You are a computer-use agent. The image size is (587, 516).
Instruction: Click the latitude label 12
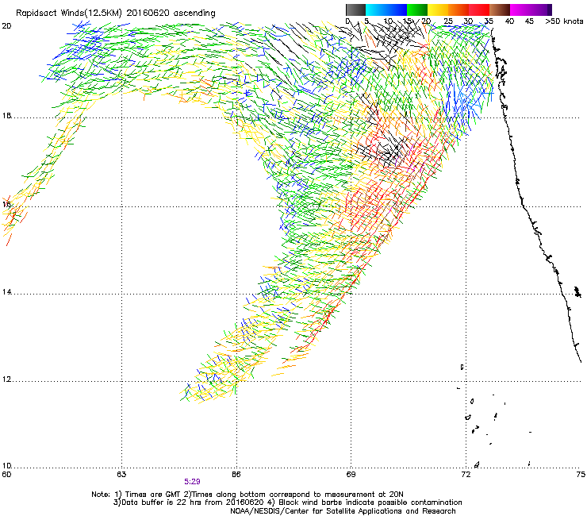tap(6, 379)
